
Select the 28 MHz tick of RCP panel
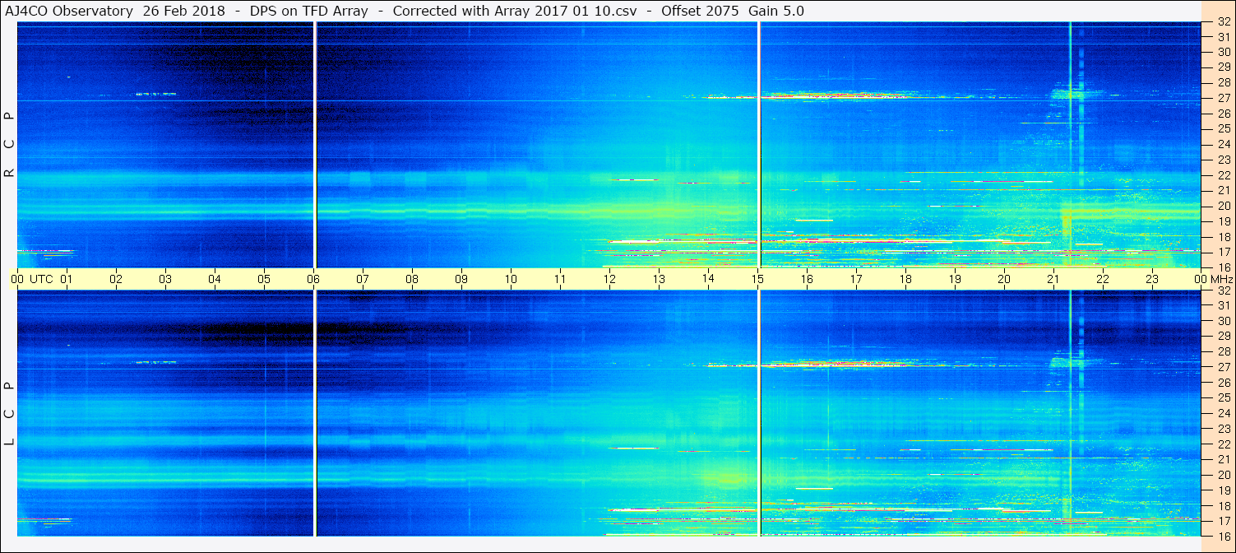click(1223, 82)
